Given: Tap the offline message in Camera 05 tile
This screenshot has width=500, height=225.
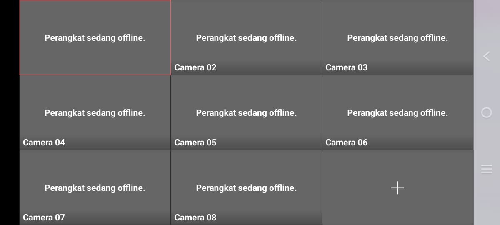Looking at the screenshot, I should [246, 113].
